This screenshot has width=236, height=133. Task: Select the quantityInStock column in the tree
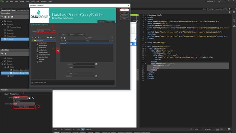tap(43, 57)
